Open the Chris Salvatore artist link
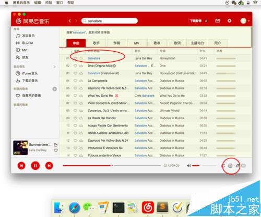 (x=144, y=96)
